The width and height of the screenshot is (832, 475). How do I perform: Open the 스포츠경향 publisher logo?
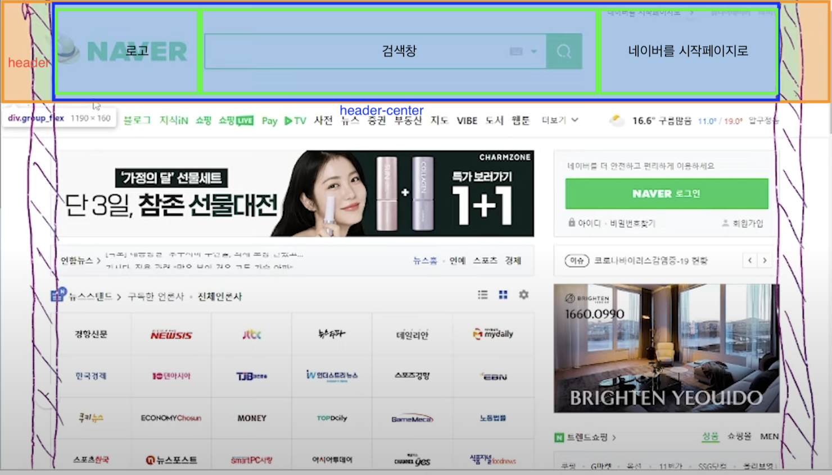click(412, 376)
